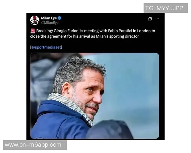Open the three-dot more options menu

click(x=157, y=19)
